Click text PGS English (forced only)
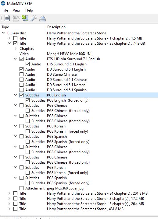The image size is (158, 219). [x=68, y=100]
